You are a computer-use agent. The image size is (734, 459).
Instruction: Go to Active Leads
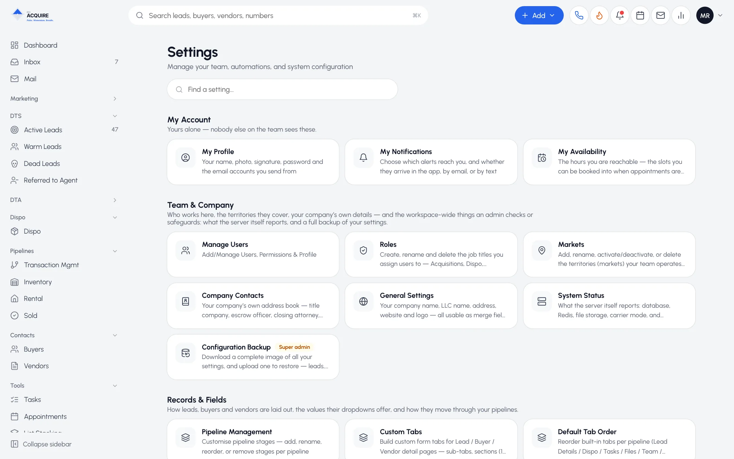pyautogui.click(x=64, y=130)
